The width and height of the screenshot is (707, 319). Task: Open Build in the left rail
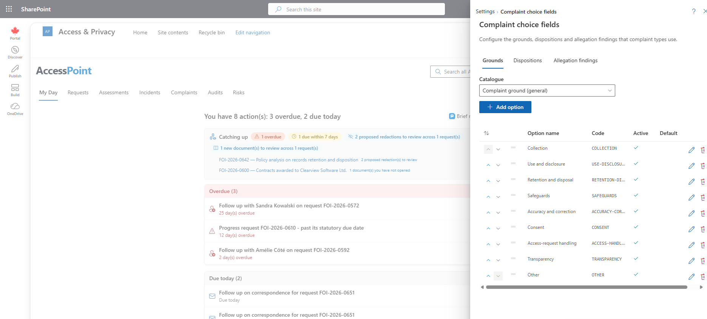(15, 90)
